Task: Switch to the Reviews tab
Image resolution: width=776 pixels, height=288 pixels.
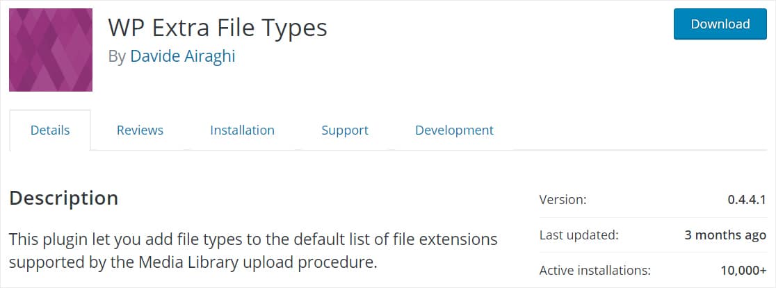Action: [x=140, y=130]
